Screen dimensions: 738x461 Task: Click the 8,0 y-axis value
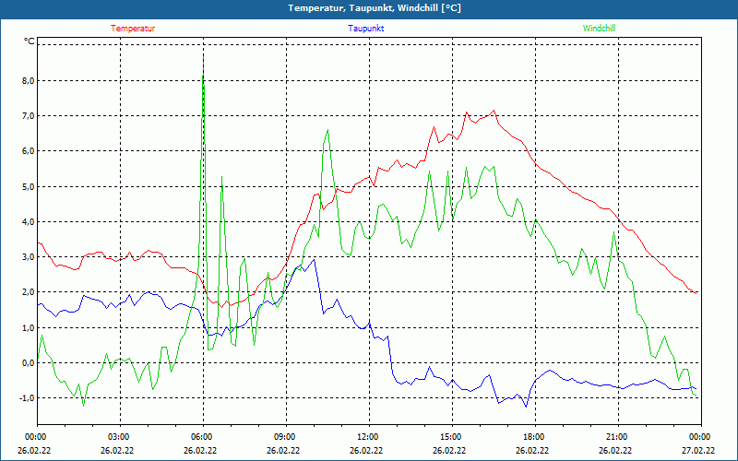pyautogui.click(x=29, y=81)
